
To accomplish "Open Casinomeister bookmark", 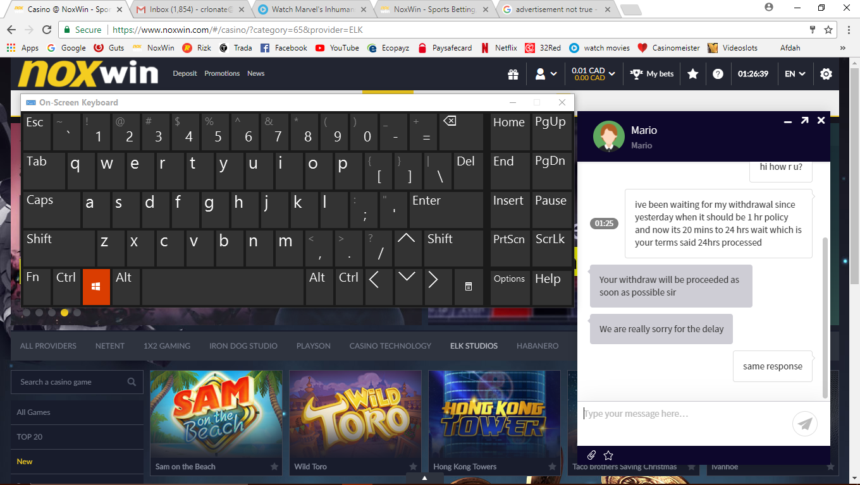I will 668,48.
